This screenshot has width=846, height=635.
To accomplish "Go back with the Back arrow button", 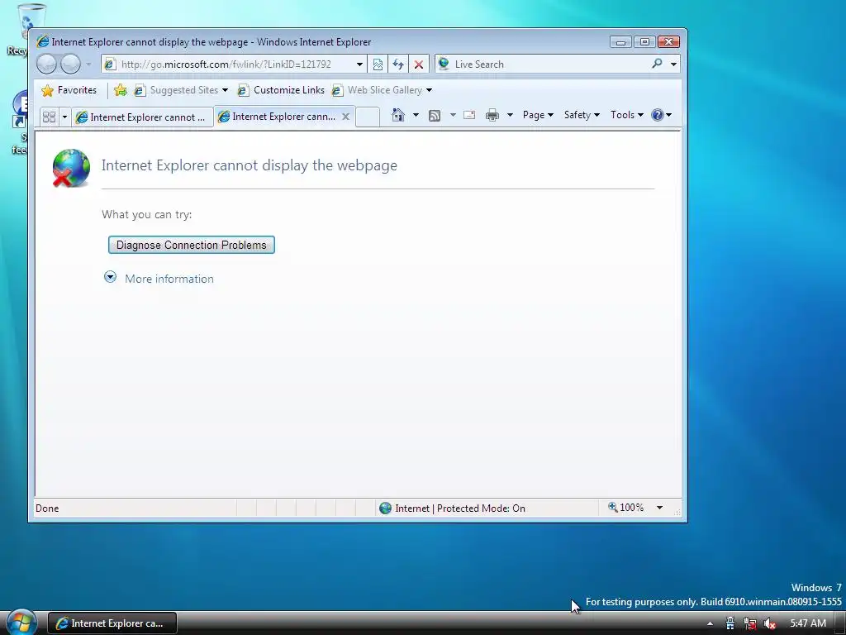I will pos(46,64).
